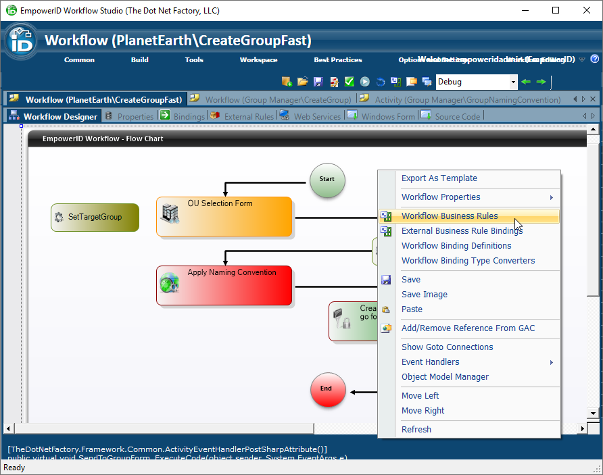Click the green checkmark toolbar icon
603x475 pixels.
349,82
